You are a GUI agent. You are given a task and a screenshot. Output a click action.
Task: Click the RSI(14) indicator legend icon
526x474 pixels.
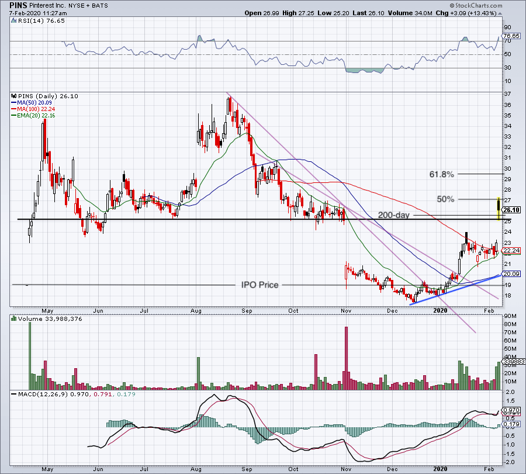pyautogui.click(x=14, y=21)
